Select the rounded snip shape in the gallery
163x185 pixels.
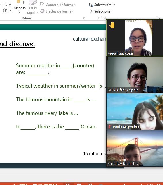click(x=5, y=5)
